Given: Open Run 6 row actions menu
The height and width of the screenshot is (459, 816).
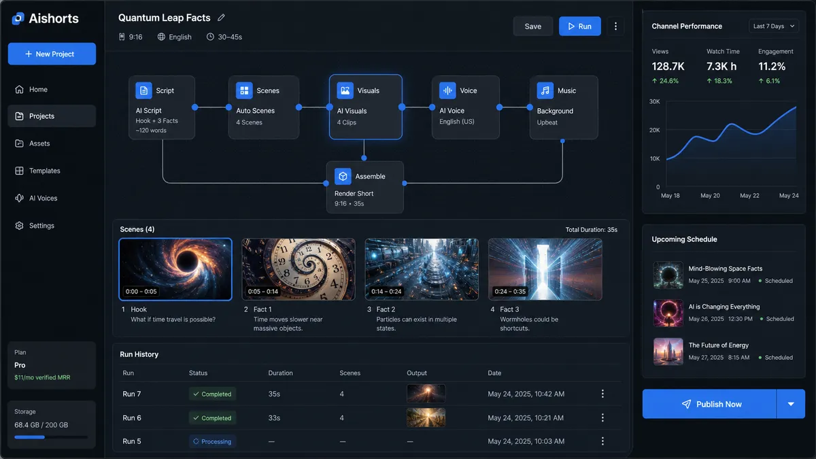Looking at the screenshot, I should [602, 418].
